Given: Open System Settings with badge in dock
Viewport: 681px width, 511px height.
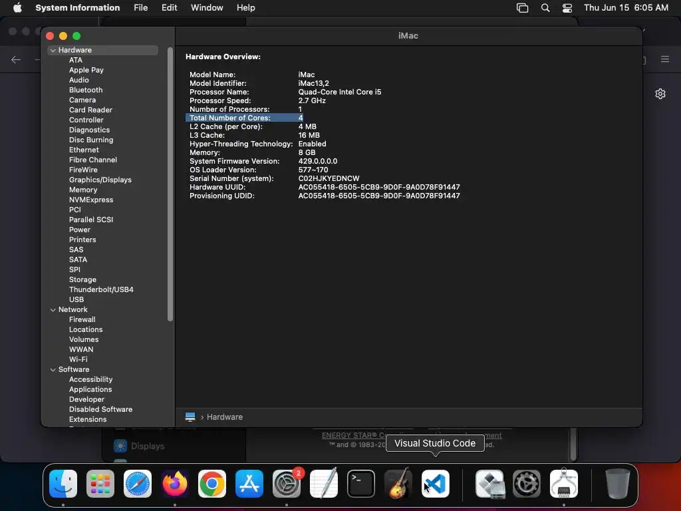Looking at the screenshot, I should point(287,484).
